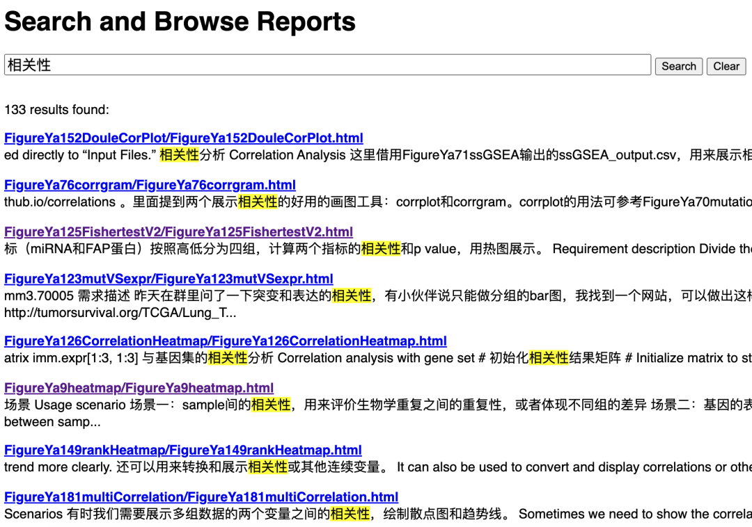Screen dimensions: 752x527
Task: Click the Clear button
Action: coord(726,66)
